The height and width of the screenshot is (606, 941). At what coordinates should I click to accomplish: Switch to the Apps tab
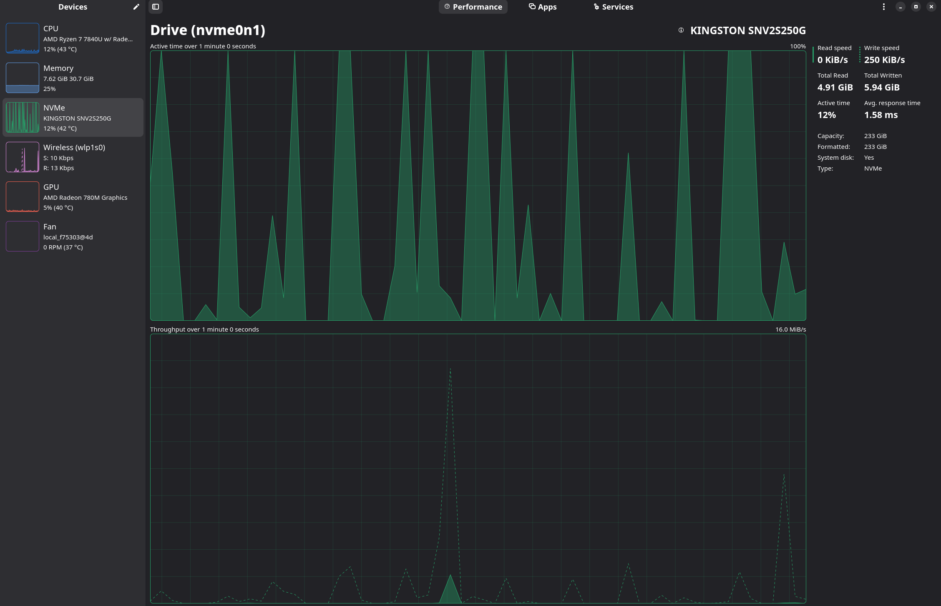pyautogui.click(x=543, y=7)
